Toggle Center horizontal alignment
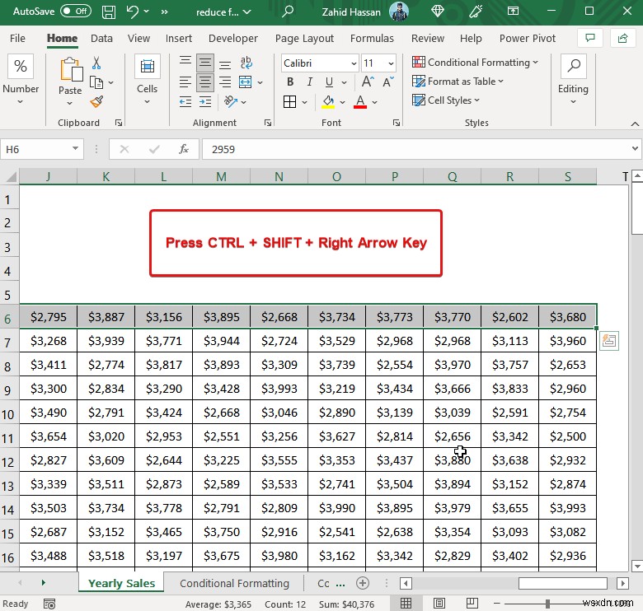The image size is (643, 611). (x=205, y=82)
